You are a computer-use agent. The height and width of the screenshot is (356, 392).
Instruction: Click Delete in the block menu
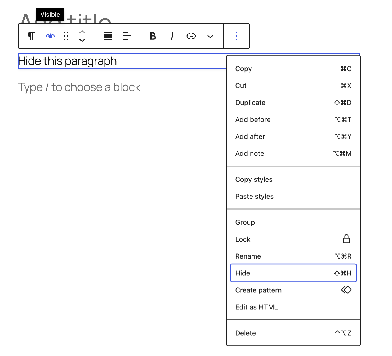point(293,333)
